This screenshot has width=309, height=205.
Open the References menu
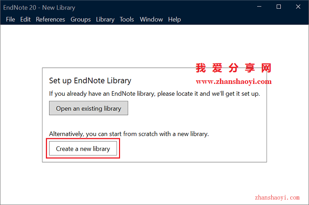[50, 20]
